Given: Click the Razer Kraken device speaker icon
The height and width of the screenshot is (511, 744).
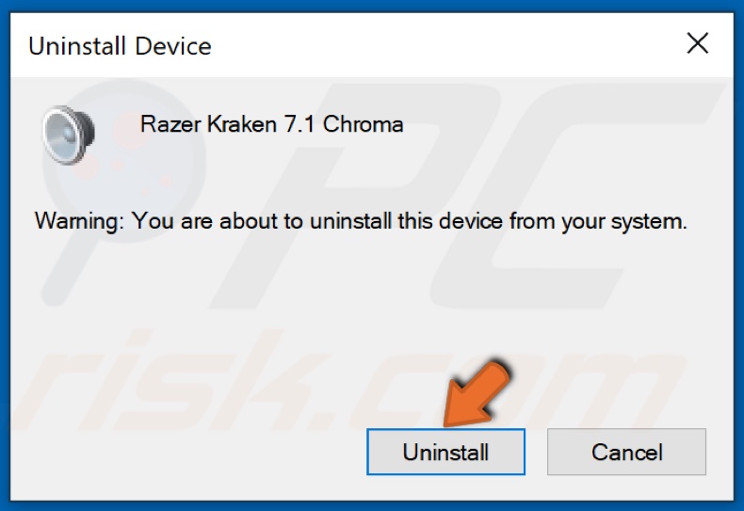Looking at the screenshot, I should 69,135.
